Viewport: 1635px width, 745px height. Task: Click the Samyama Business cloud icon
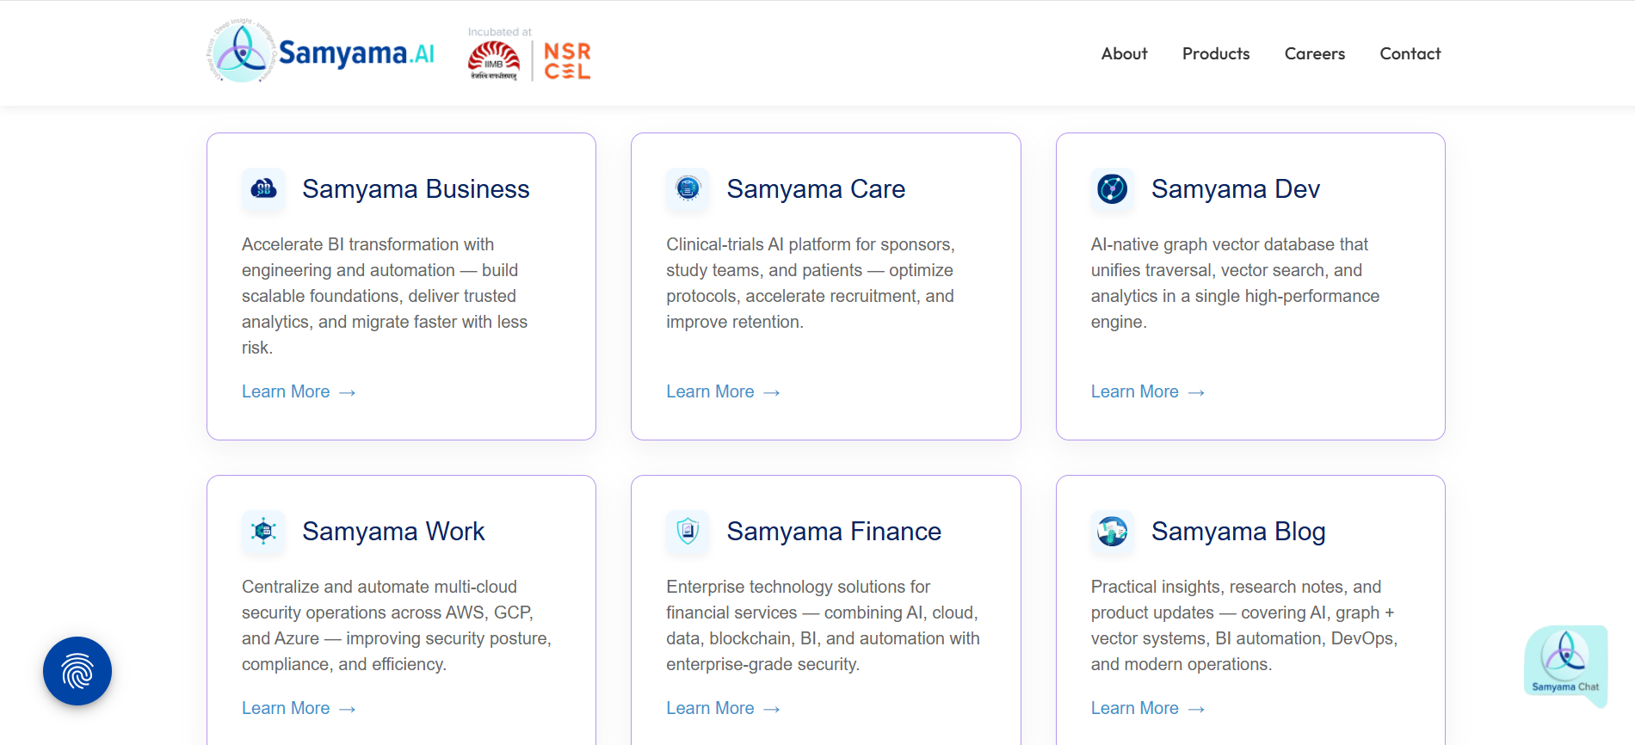(x=263, y=188)
